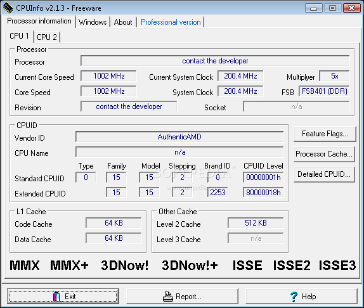The height and width of the screenshot is (308, 364).
Task: Click the printer icon on Report button
Action: (x=168, y=297)
